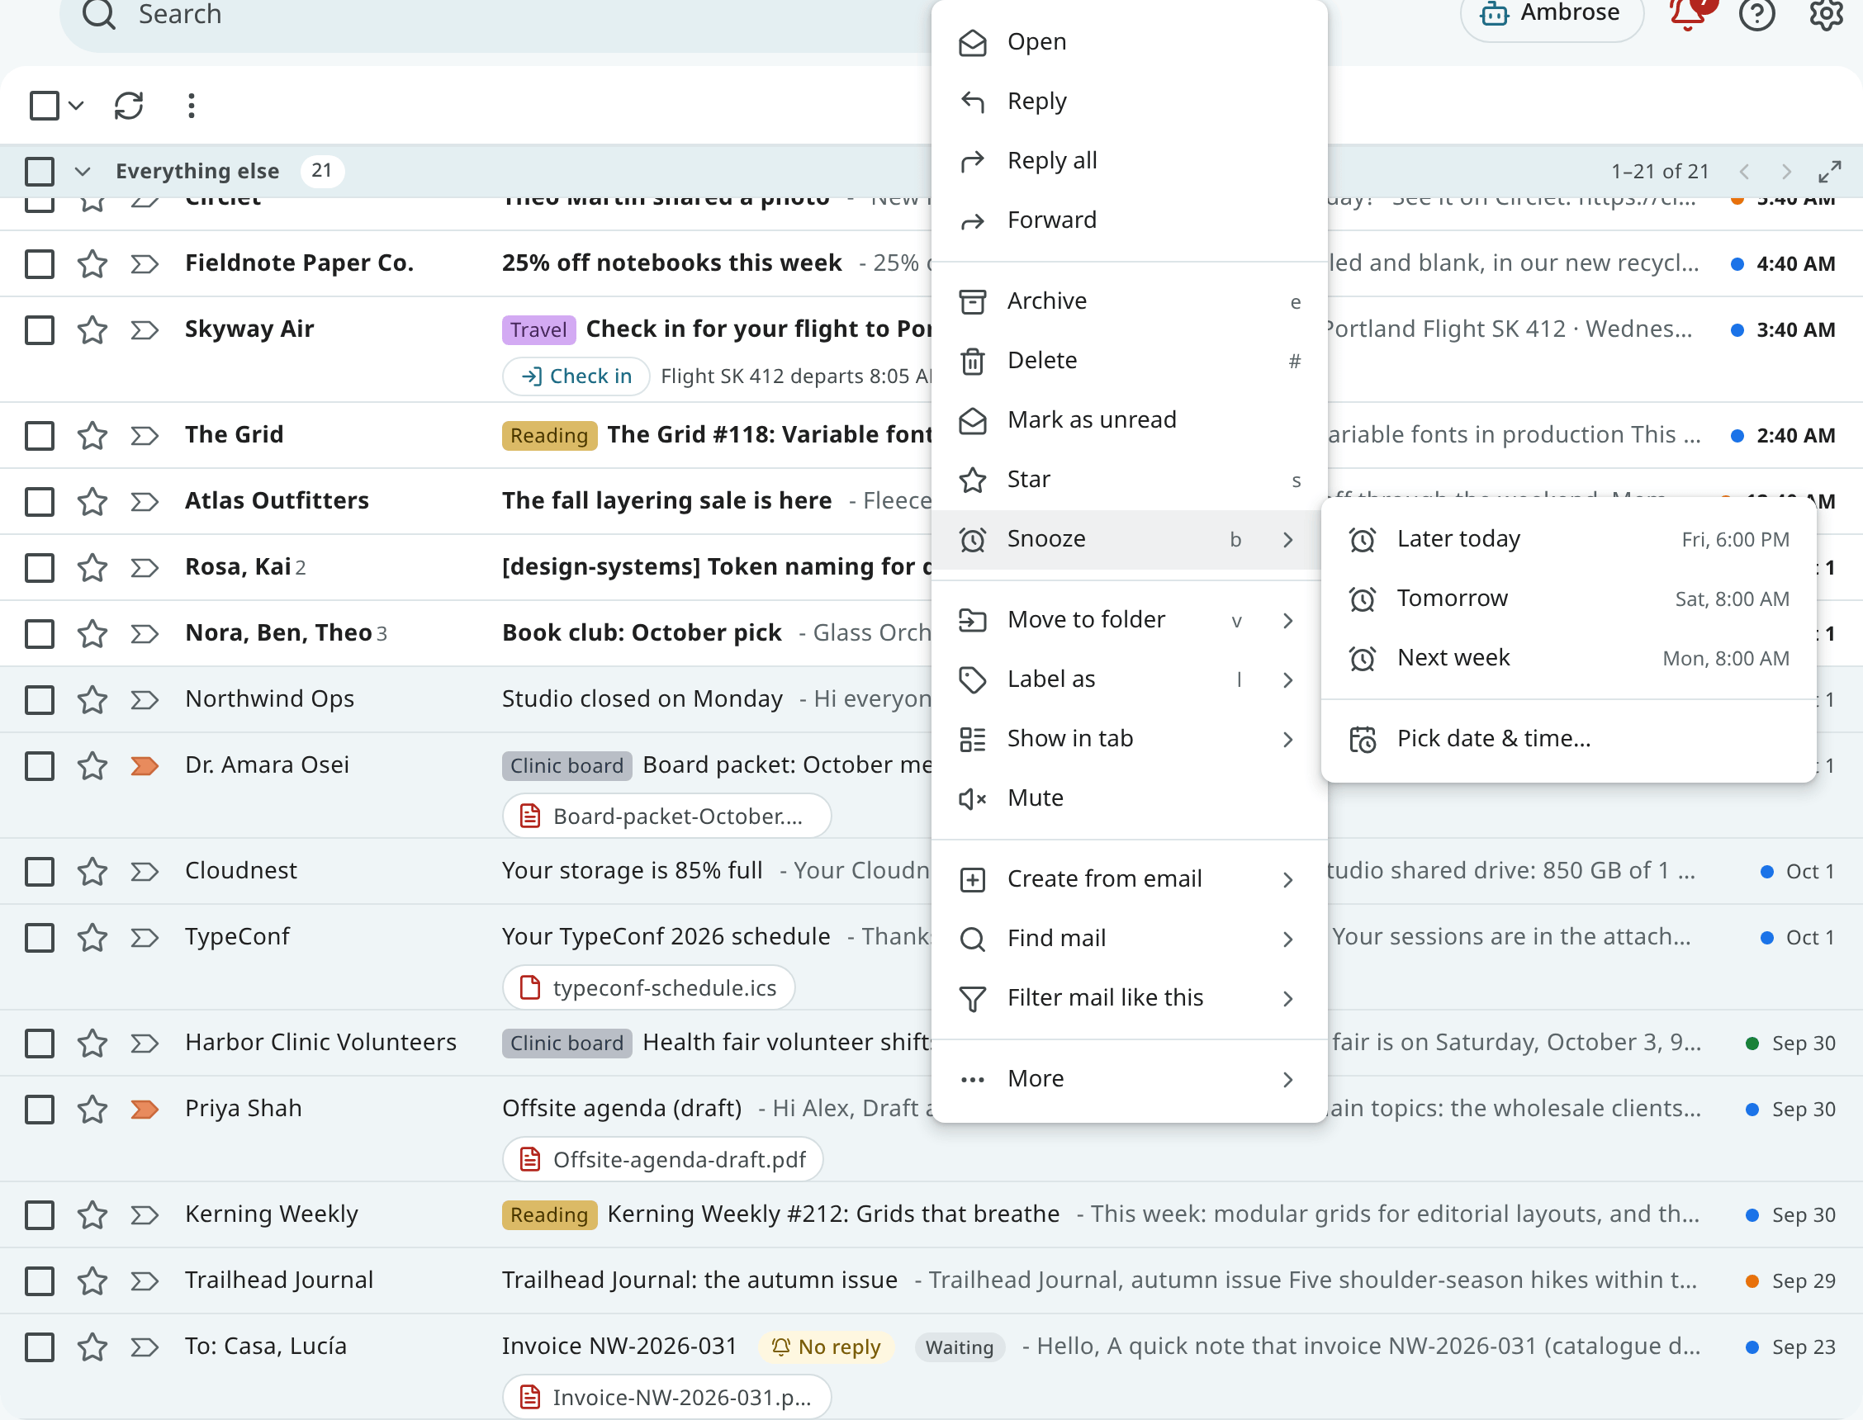Open the select-all dropdown arrow in toolbar

76,106
